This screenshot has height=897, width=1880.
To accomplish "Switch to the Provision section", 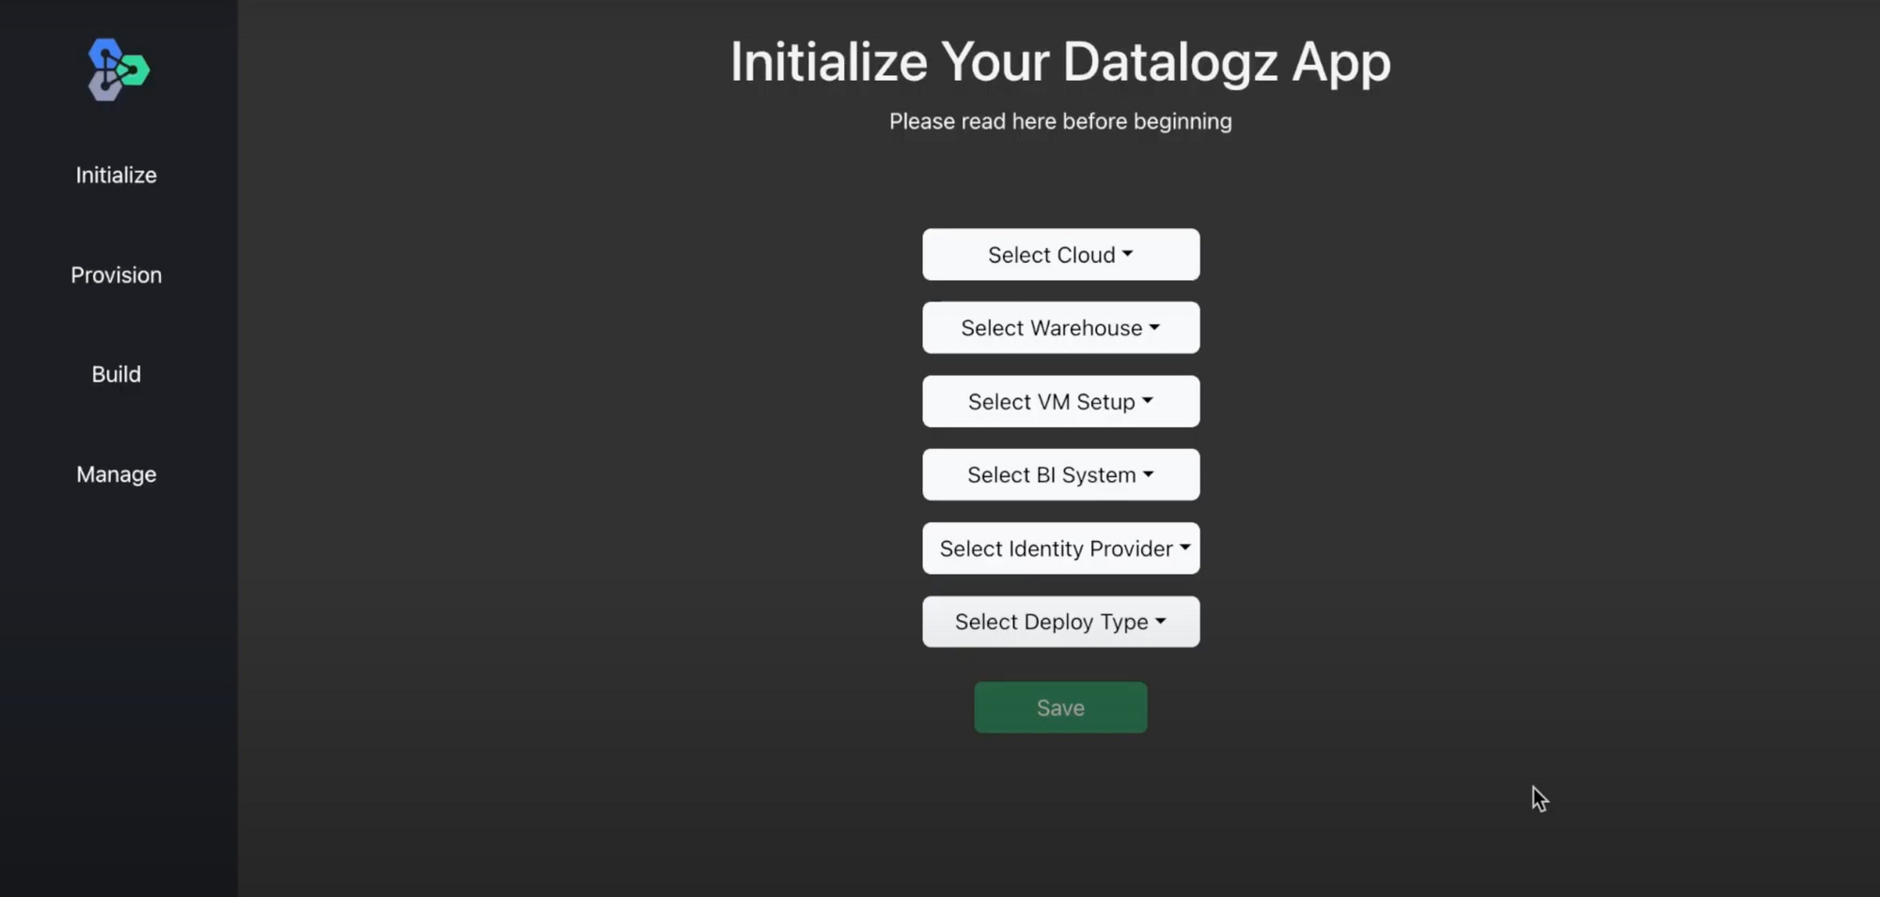I will click(x=116, y=274).
